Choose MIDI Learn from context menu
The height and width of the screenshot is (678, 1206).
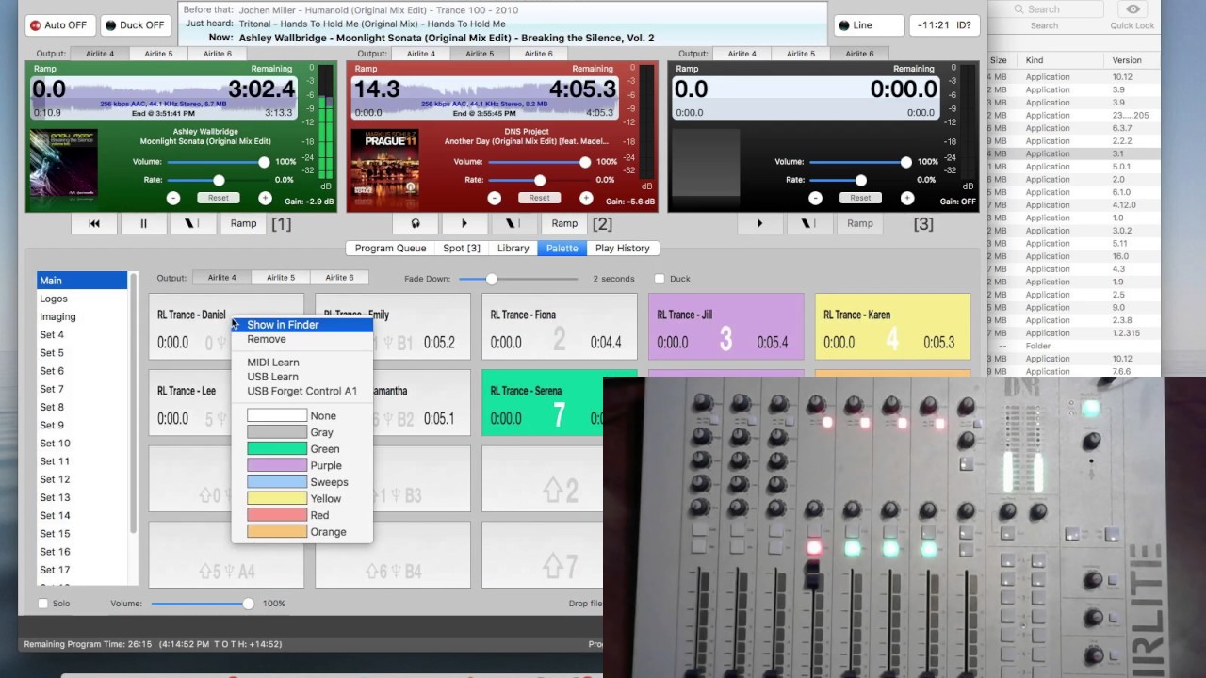point(301,363)
